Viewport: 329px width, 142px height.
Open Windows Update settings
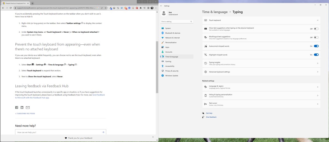(177, 75)
